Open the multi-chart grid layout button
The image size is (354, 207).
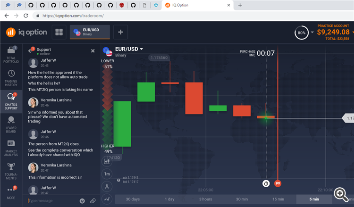coord(59,32)
